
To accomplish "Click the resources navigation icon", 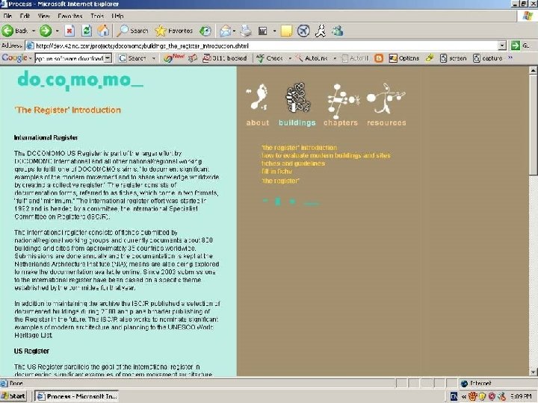I will pyautogui.click(x=386, y=98).
